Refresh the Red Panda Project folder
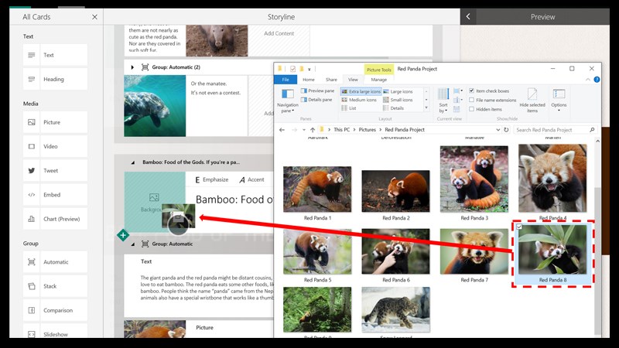Screen dimensions: 619x348 click(x=506, y=130)
